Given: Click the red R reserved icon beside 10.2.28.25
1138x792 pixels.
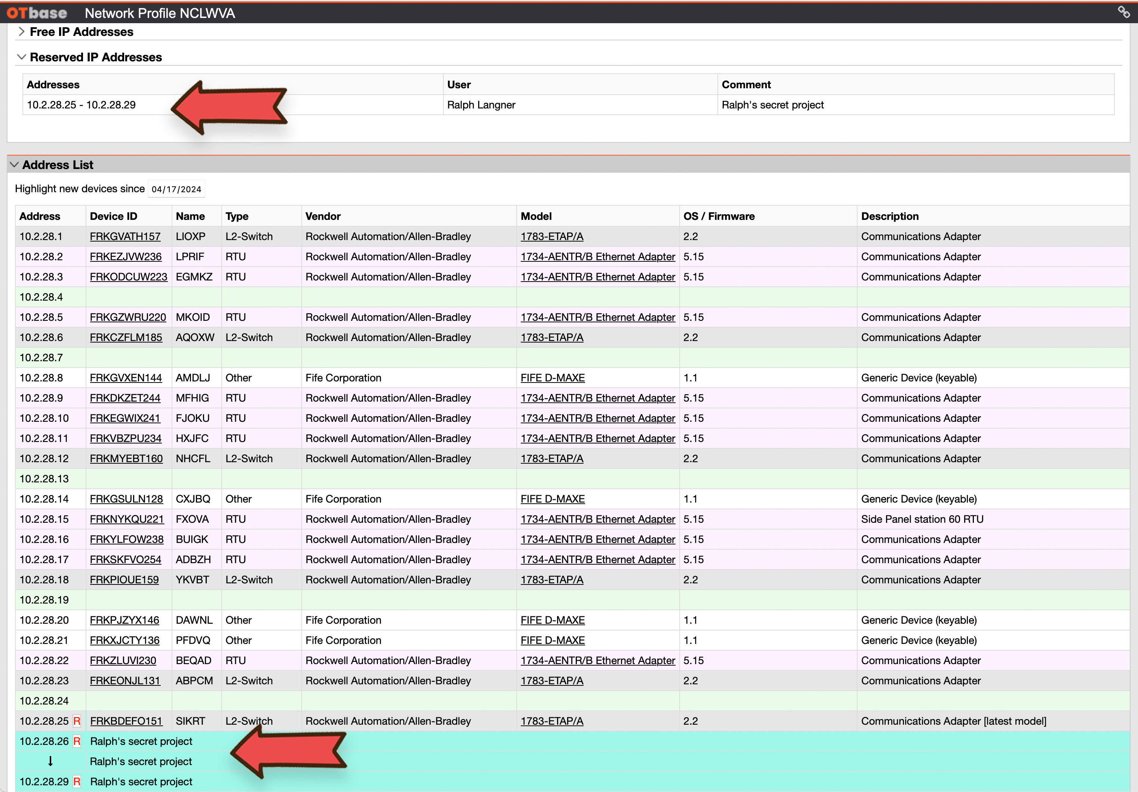Looking at the screenshot, I should 77,721.
